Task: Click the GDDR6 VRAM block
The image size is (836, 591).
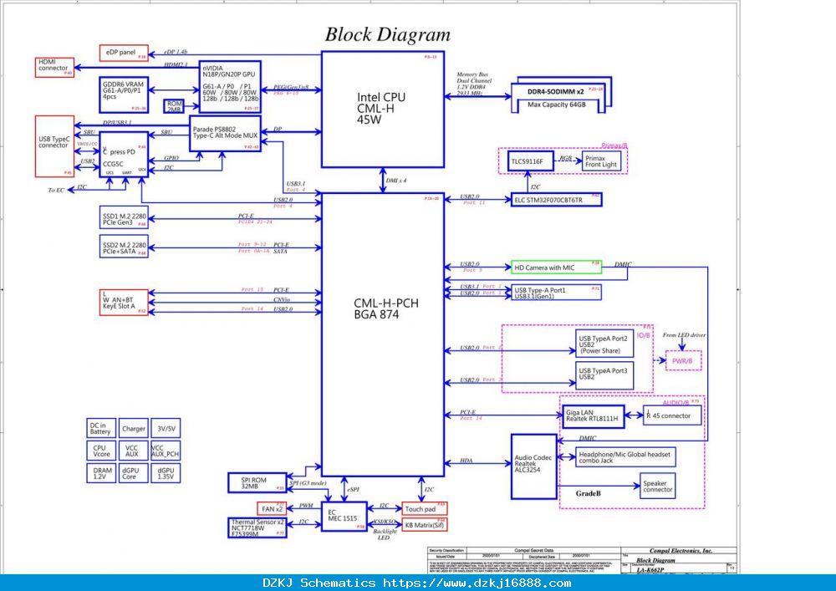Action: pos(124,94)
